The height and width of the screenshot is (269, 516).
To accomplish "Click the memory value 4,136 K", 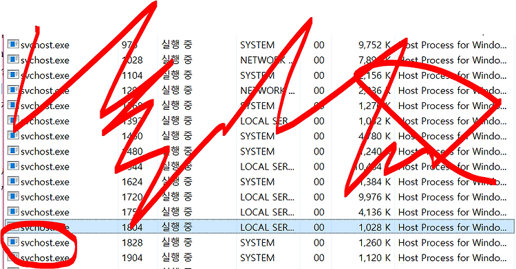I will point(374,212).
